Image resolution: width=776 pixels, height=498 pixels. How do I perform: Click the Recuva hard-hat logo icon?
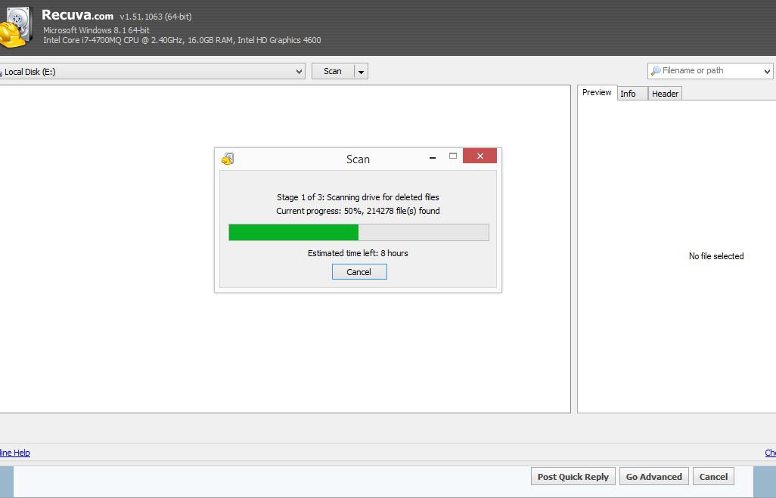coord(15,27)
